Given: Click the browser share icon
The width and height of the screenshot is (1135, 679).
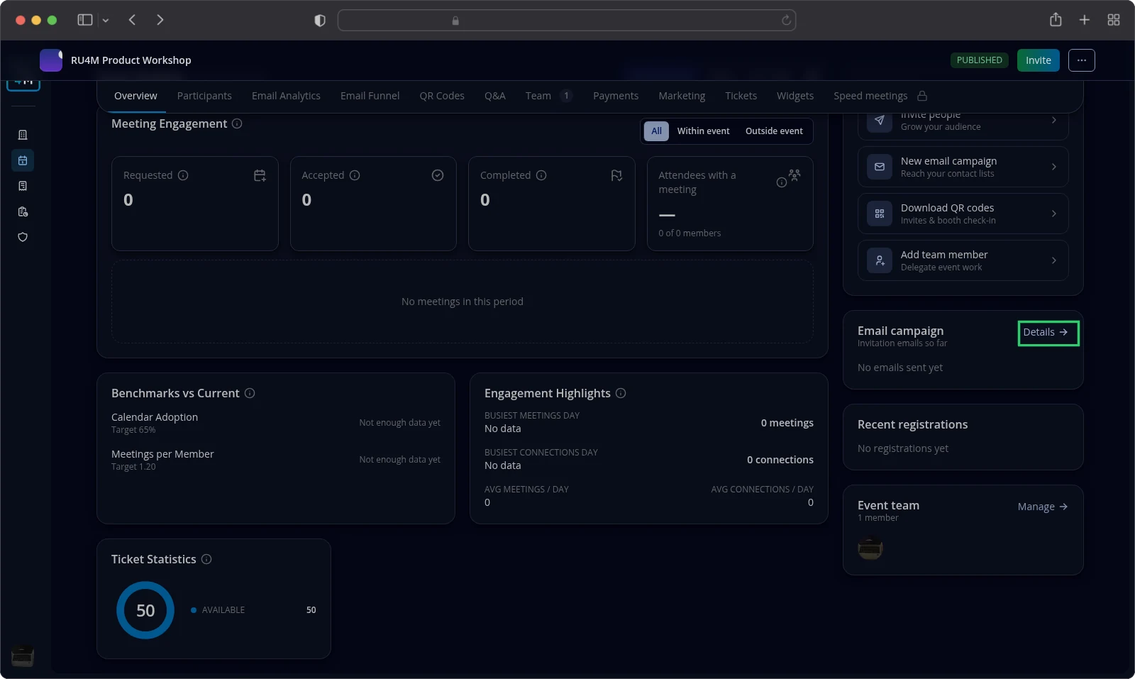Looking at the screenshot, I should click(x=1056, y=20).
